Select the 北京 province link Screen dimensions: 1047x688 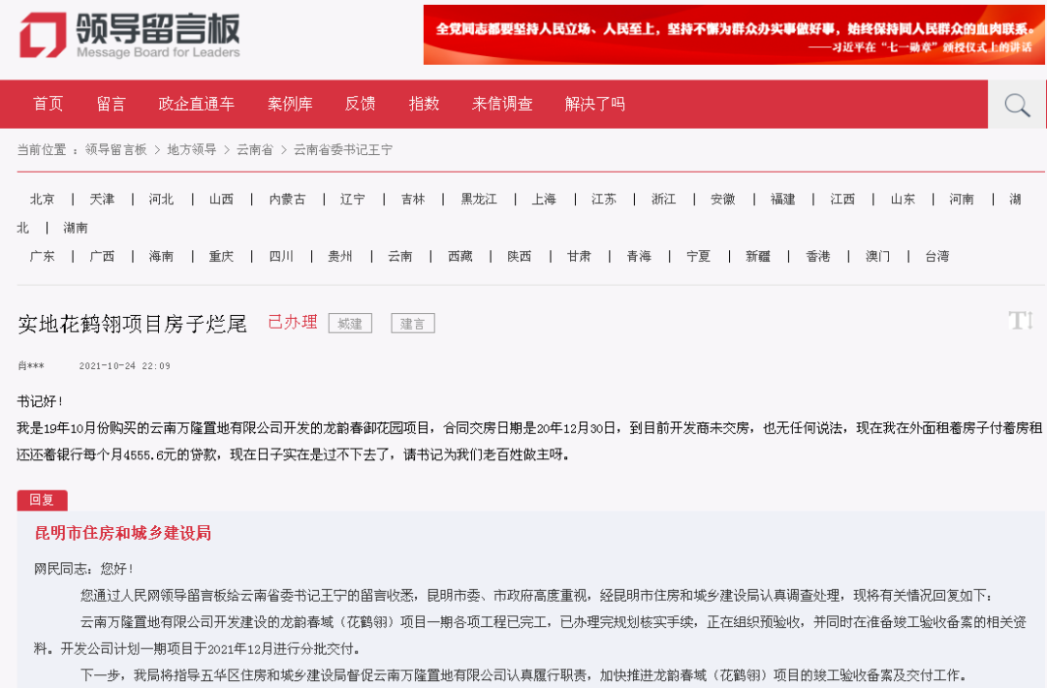pyautogui.click(x=42, y=199)
